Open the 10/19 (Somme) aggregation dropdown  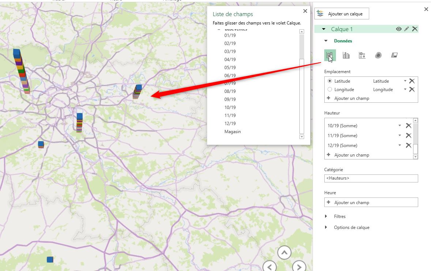tap(400, 125)
